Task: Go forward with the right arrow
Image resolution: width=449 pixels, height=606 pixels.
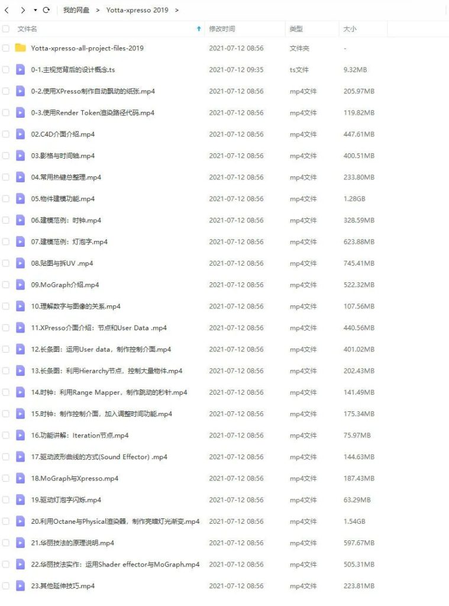Action: (23, 10)
